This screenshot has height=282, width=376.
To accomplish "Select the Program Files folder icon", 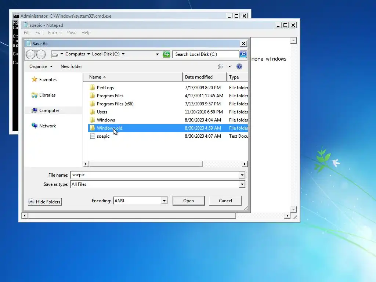I will (x=92, y=96).
